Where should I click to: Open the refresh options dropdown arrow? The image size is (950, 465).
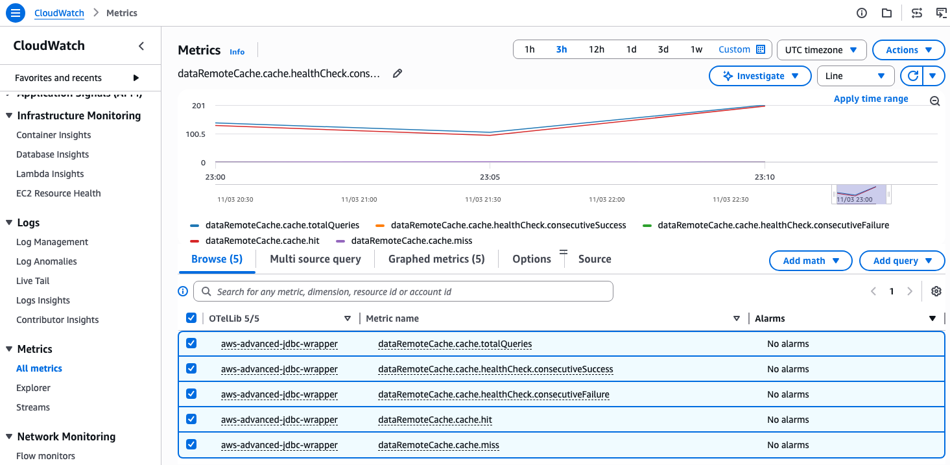click(x=932, y=76)
